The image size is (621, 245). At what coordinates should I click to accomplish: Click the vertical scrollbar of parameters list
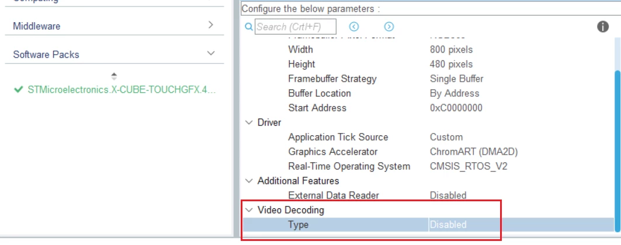click(x=617, y=151)
